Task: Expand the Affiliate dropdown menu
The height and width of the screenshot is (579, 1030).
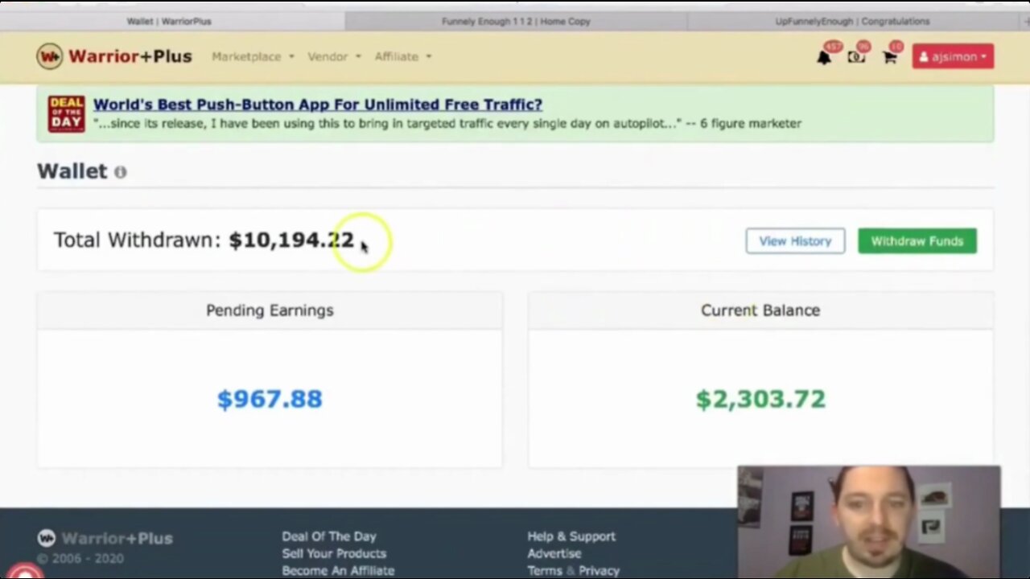Action: tap(403, 56)
